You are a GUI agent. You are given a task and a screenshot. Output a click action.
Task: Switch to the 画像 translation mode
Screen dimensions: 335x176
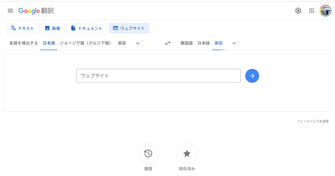[53, 28]
